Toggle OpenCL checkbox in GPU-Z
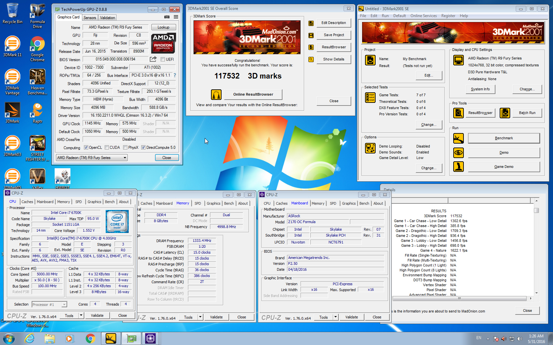This screenshot has height=345, width=553. [x=86, y=148]
